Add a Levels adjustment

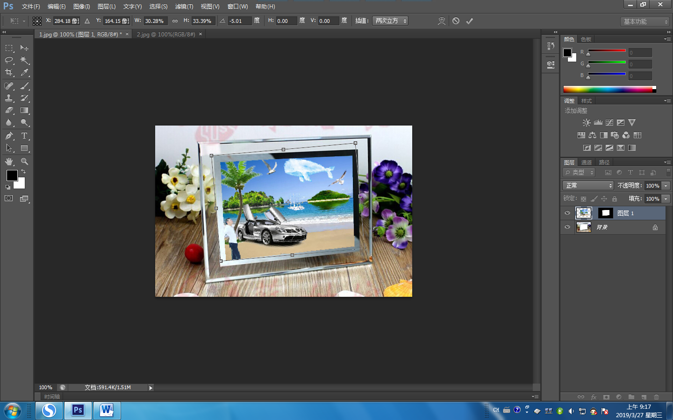(x=598, y=122)
